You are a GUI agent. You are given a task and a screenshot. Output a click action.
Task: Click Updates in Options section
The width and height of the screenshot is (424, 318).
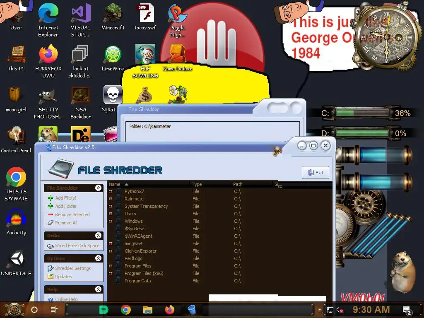tap(60, 277)
